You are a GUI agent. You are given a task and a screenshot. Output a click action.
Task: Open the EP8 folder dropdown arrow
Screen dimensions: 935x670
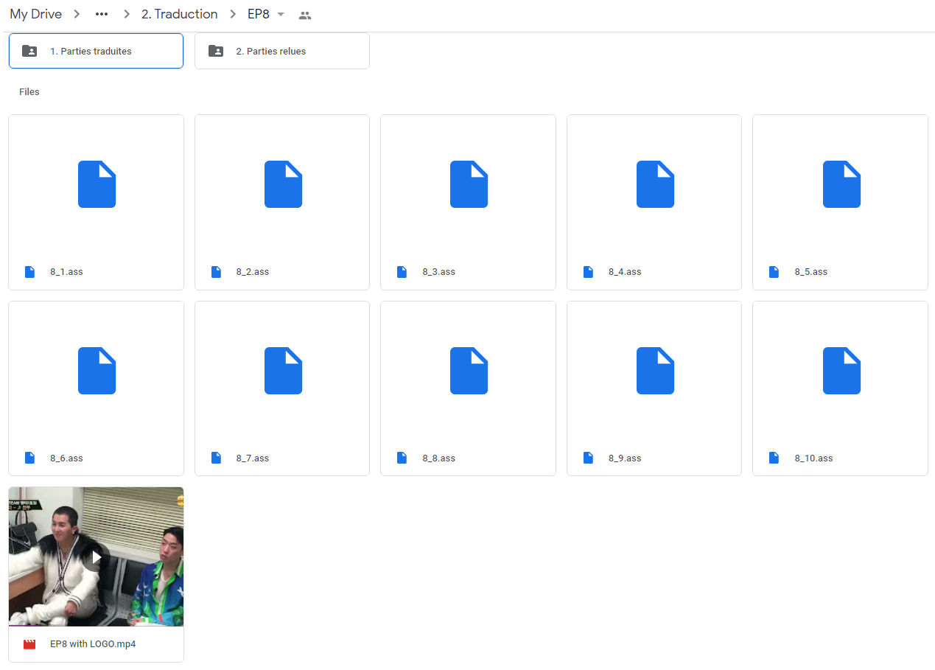[x=281, y=15]
